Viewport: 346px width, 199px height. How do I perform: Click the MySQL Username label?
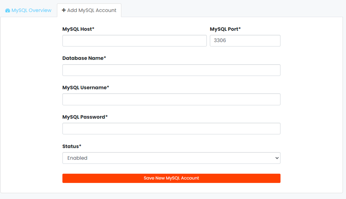point(86,88)
